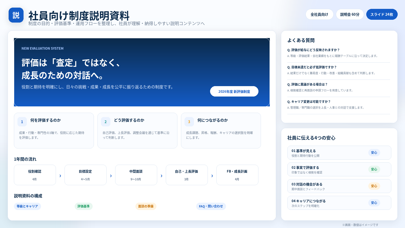
Task: Expand question キャリア変更は可能ですか？
Action: 309,102
